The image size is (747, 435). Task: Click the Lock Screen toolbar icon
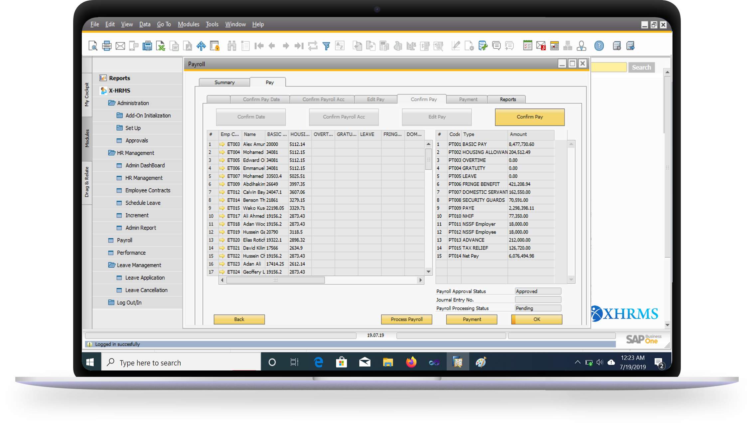tap(215, 46)
